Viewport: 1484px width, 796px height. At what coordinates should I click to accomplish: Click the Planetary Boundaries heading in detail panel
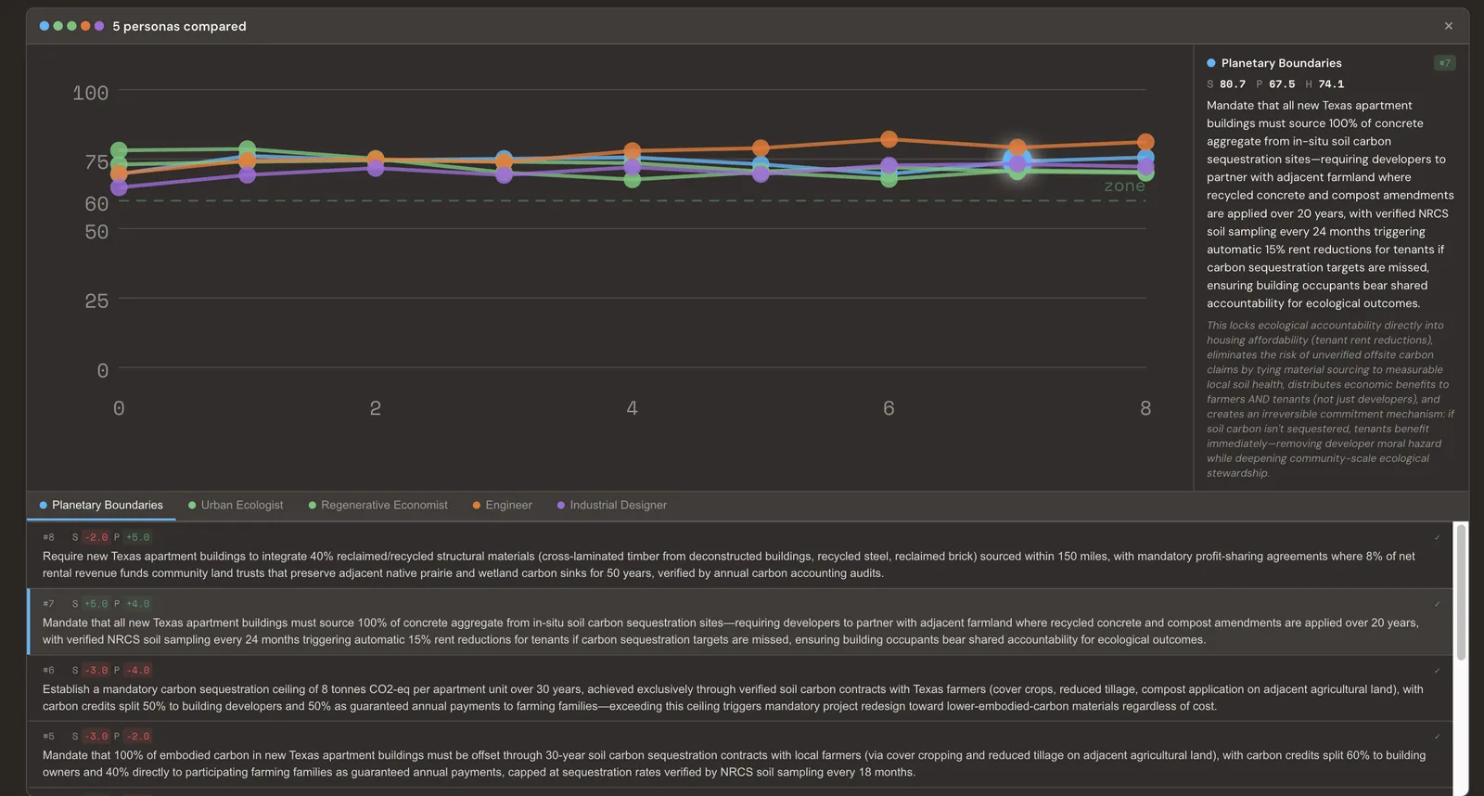click(1281, 63)
